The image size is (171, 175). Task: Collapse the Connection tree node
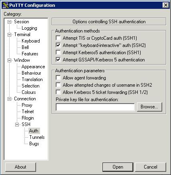coord(10,99)
